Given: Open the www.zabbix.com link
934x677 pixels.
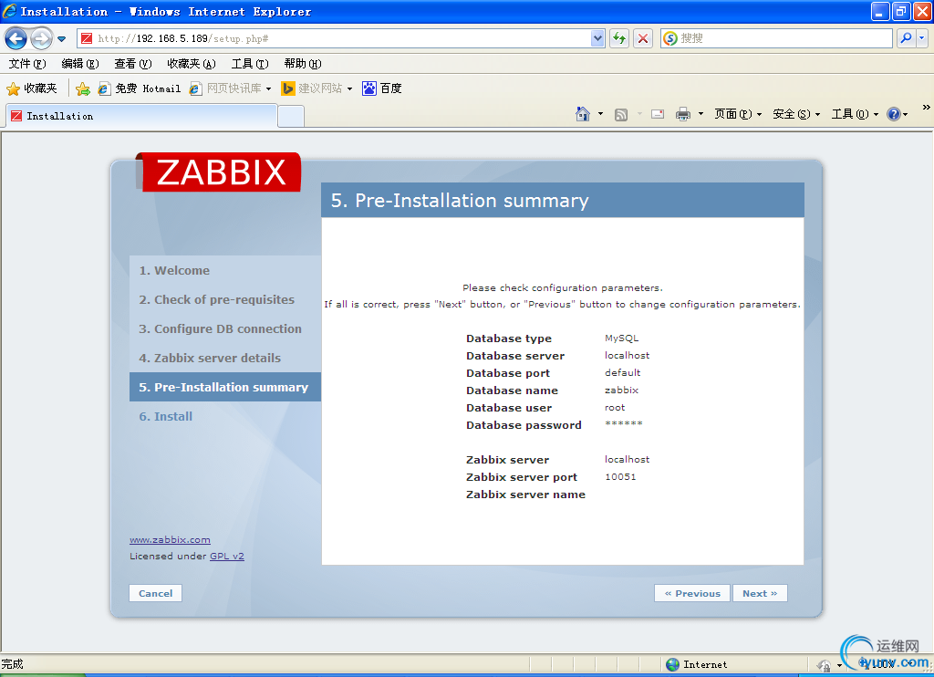Looking at the screenshot, I should 170,540.
